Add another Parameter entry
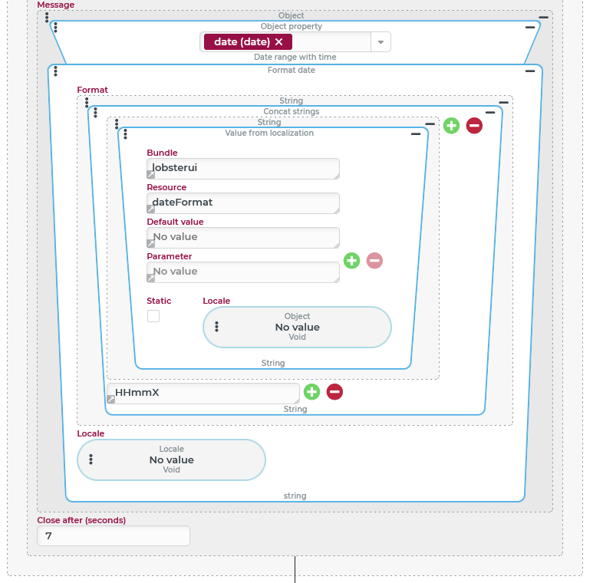The height and width of the screenshot is (583, 593). tap(351, 260)
